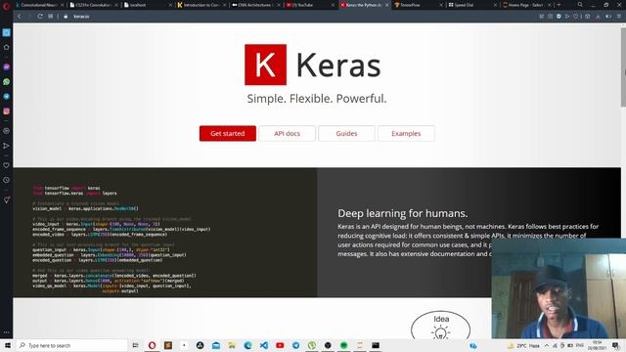Open History clock icon in sidebar
Image resolution: width=626 pixels, height=352 pixels.
[7, 180]
